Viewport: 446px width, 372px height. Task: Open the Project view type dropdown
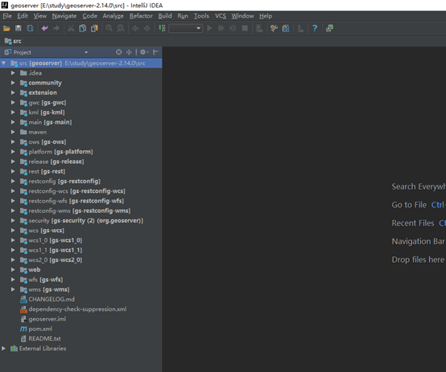click(86, 52)
